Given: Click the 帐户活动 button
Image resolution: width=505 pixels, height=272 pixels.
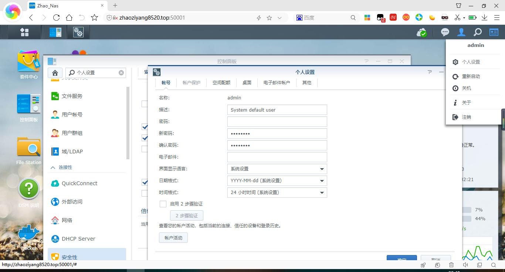Looking at the screenshot, I should pos(173,238).
